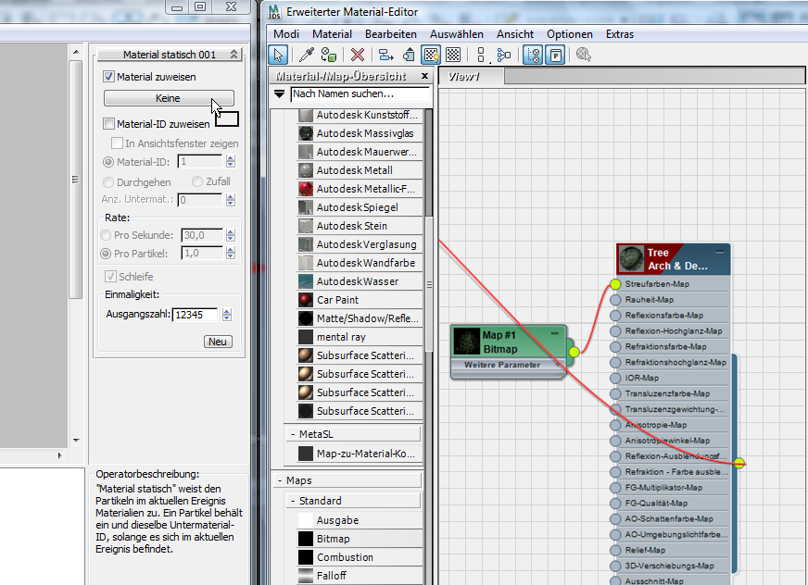Viewport: 808px width, 585px height.
Task: Toggle show shaded material in viewport
Action: tap(431, 55)
